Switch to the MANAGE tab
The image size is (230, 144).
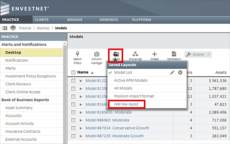click(75, 20)
